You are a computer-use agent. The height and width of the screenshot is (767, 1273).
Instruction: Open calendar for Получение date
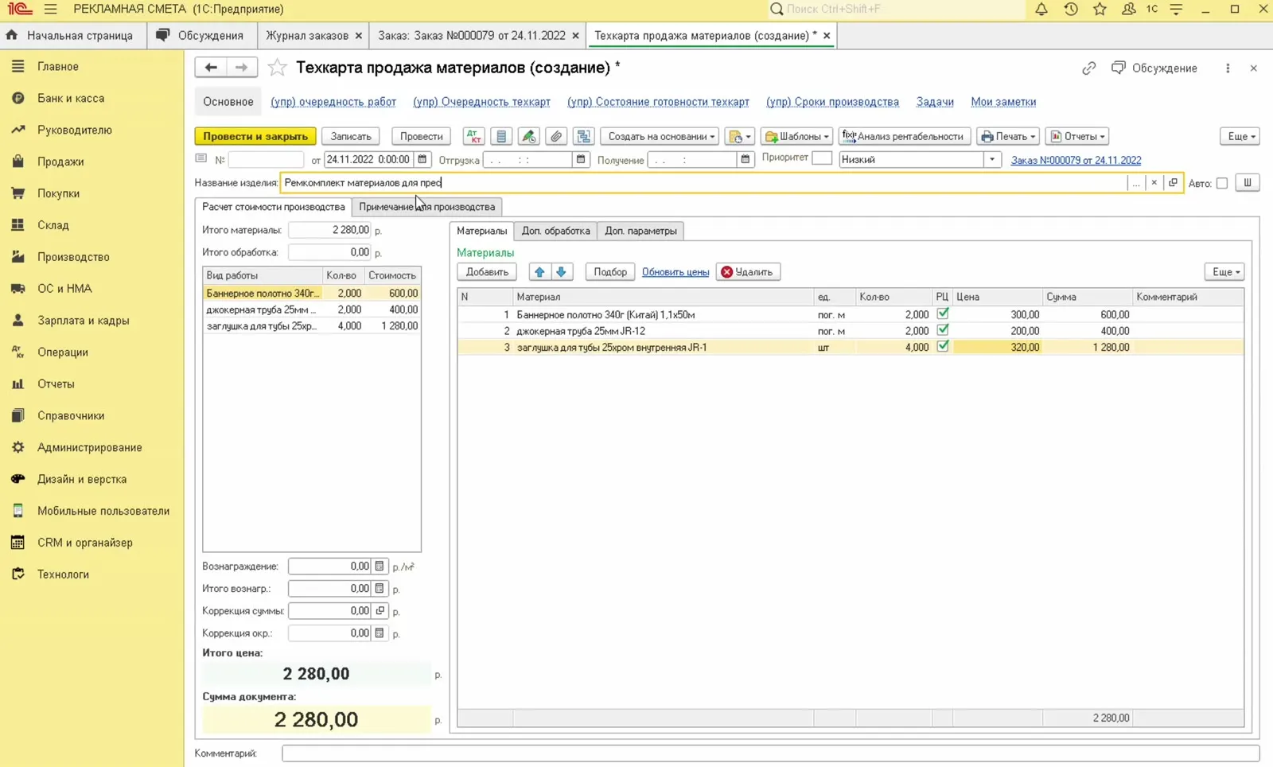coord(746,160)
